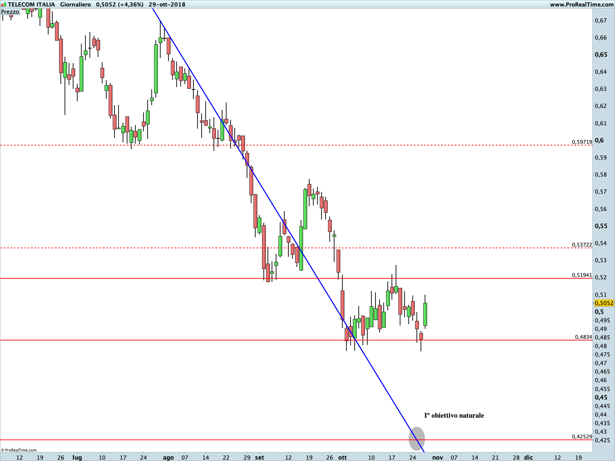Click the © ProRealTime.com copyright text

[x=19, y=450]
